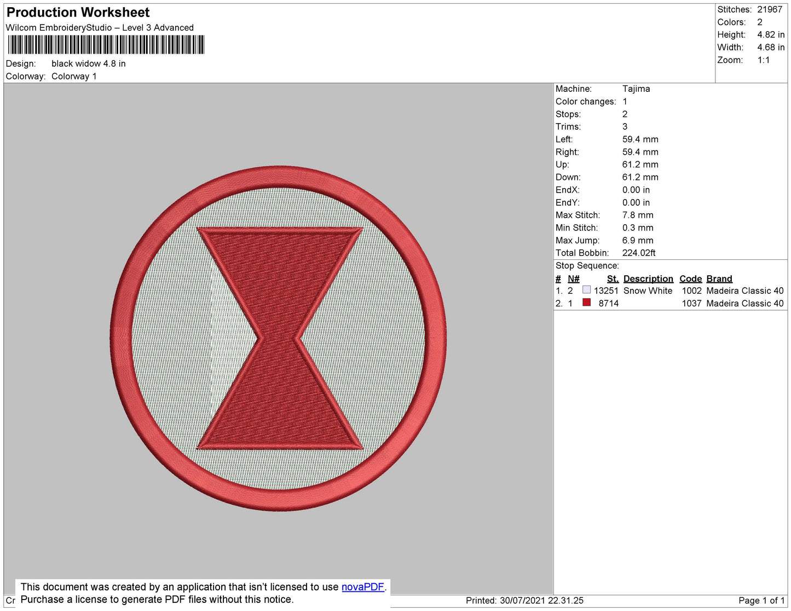The image size is (791, 611).
Task: Click the Trims value 3
Action: click(x=625, y=126)
